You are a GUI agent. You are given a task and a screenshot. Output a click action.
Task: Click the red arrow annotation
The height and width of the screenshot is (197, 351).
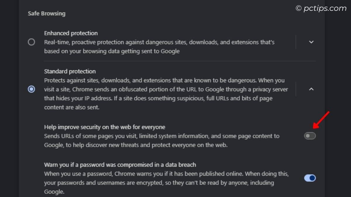(x=321, y=120)
